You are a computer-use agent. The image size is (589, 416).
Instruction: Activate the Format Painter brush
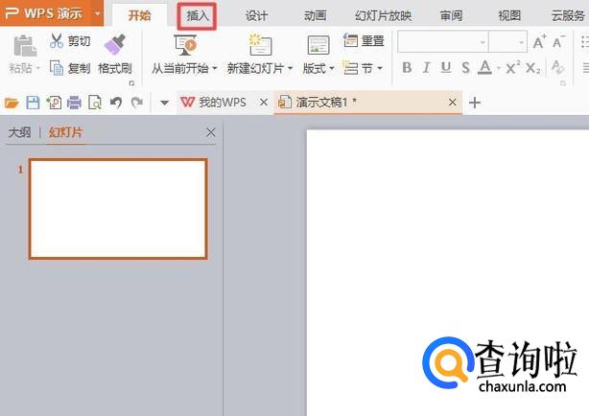(114, 44)
